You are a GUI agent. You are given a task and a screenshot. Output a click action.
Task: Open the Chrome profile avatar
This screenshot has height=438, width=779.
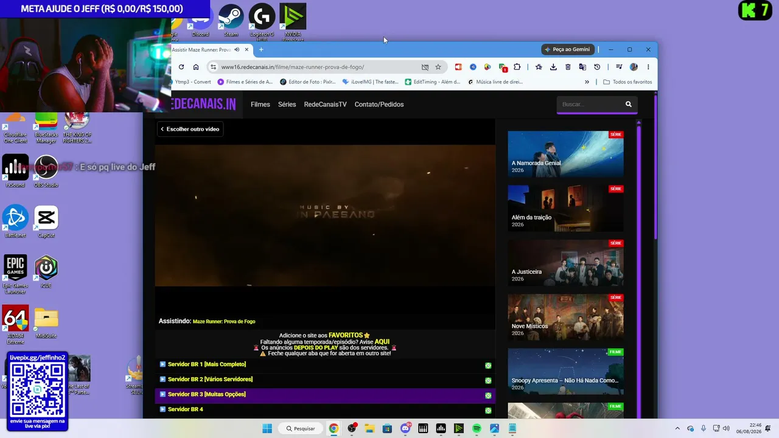point(634,67)
